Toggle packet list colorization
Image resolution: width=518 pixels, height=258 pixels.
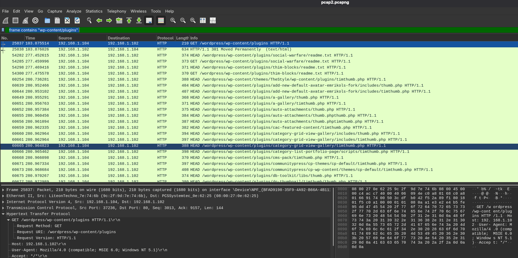(161, 20)
